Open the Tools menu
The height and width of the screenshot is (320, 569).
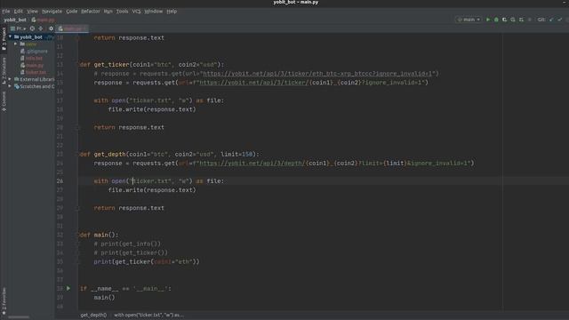click(x=123, y=12)
